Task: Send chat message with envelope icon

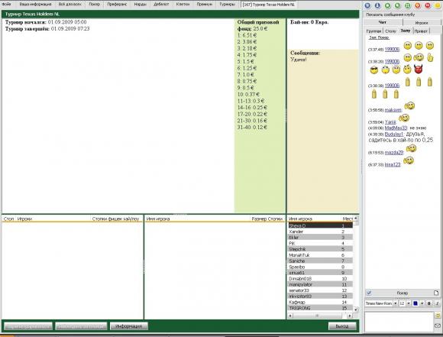Action: tap(438, 326)
